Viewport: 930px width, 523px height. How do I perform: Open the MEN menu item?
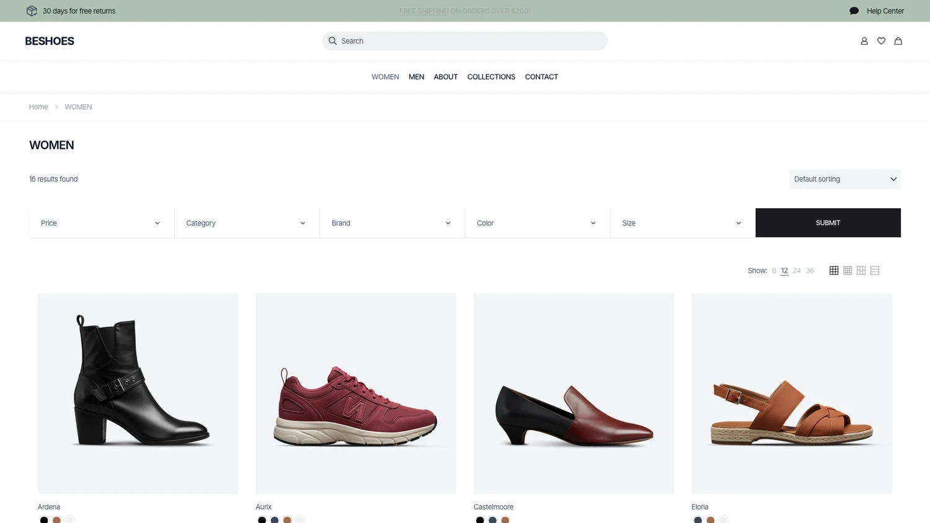(x=416, y=77)
